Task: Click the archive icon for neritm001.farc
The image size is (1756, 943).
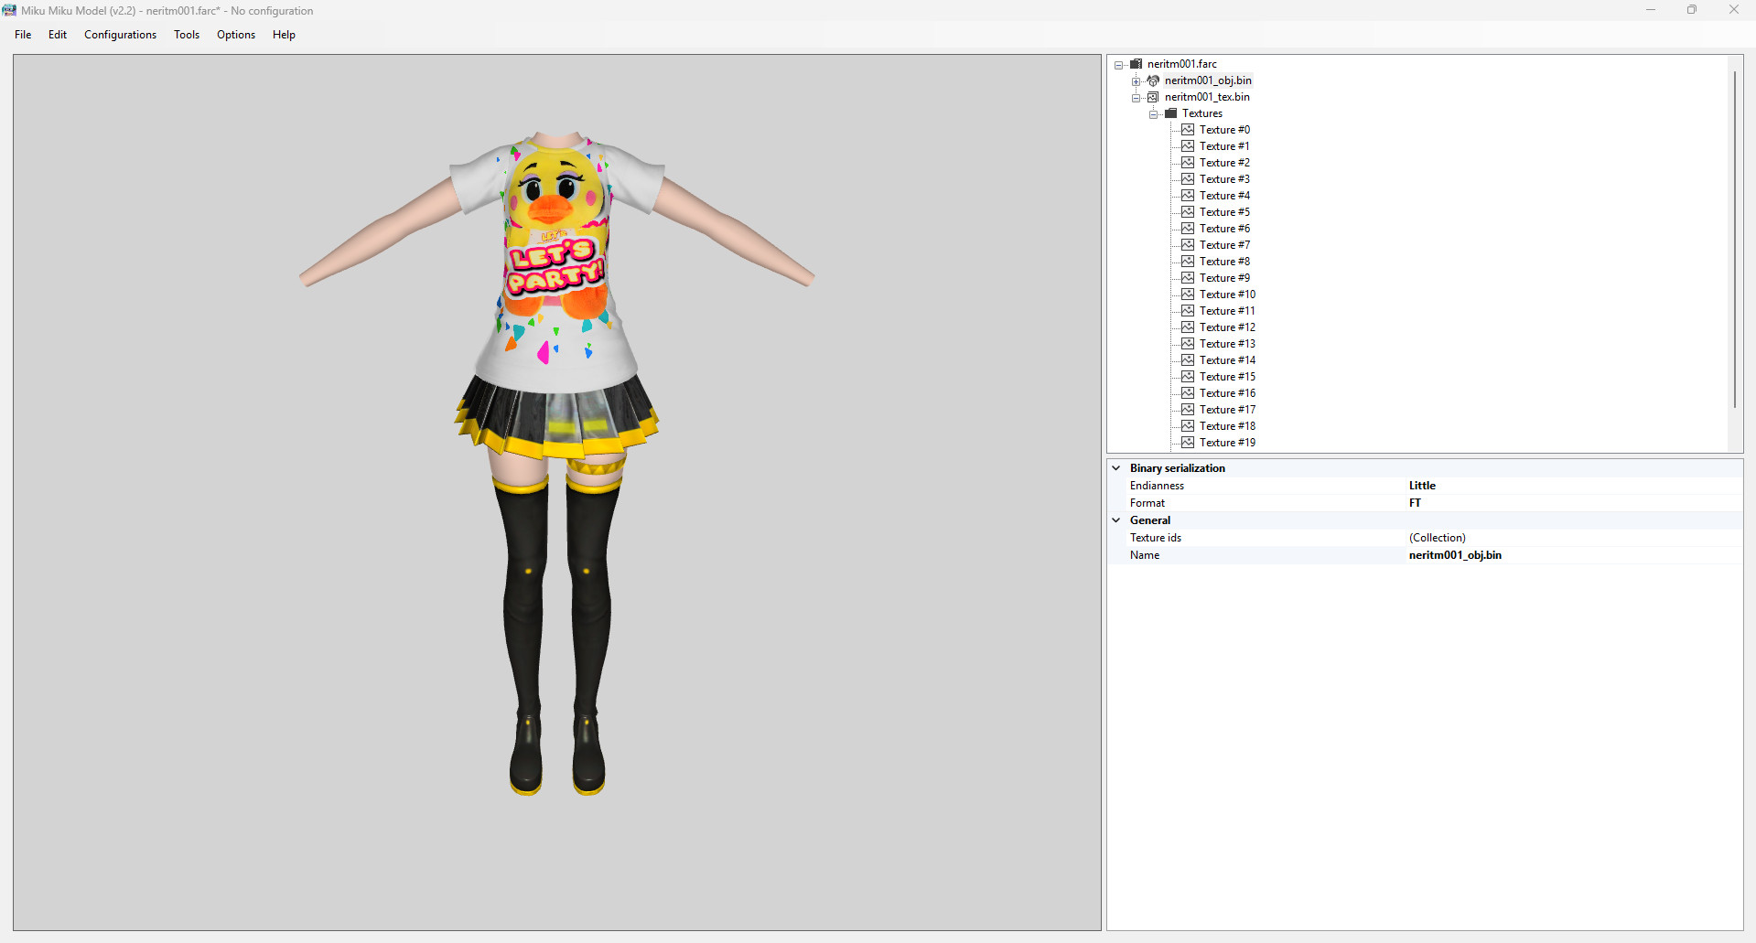Action: tap(1136, 64)
